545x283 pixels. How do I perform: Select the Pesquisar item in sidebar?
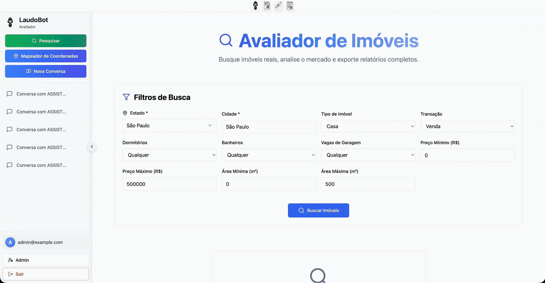[46, 41]
